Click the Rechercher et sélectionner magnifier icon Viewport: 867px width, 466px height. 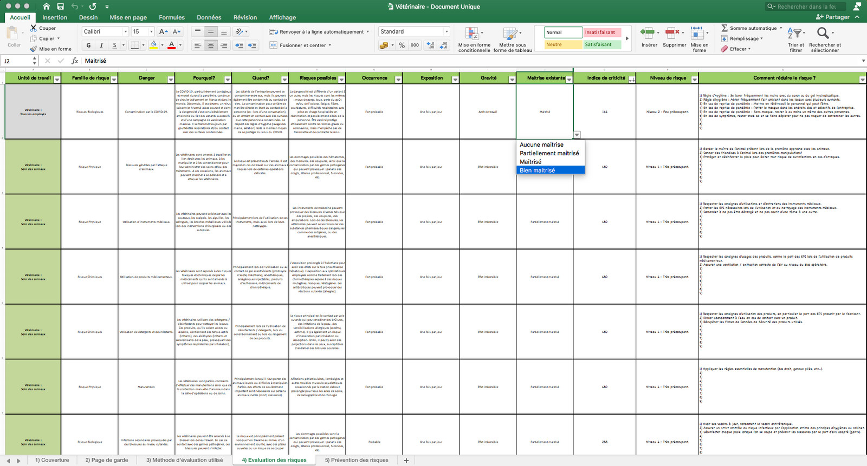[823, 34]
